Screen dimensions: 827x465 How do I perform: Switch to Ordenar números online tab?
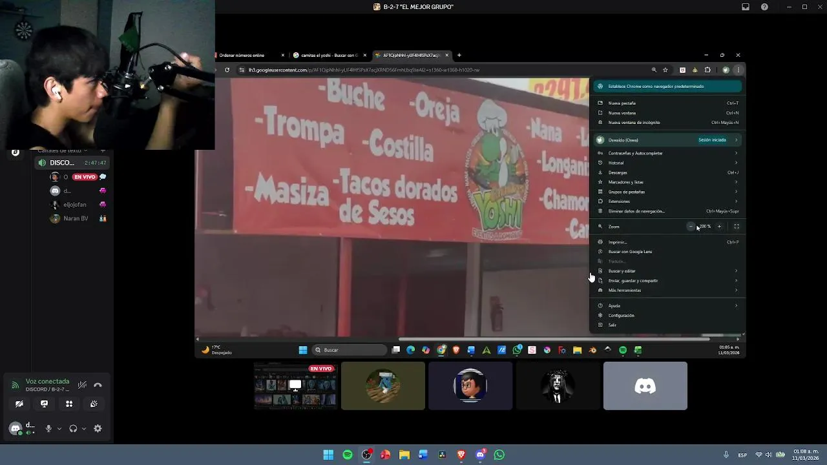pyautogui.click(x=251, y=56)
